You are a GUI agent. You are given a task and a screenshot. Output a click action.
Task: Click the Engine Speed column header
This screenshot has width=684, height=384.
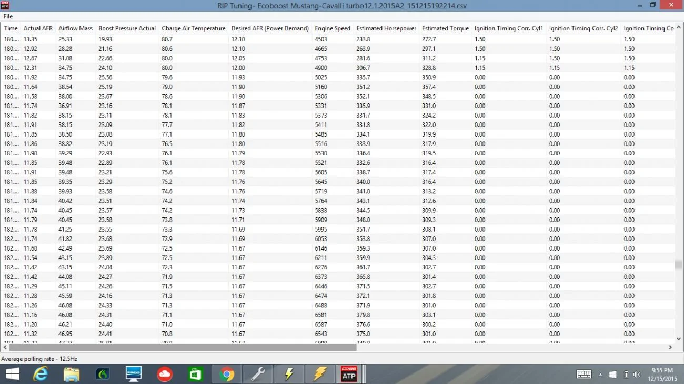pos(333,28)
